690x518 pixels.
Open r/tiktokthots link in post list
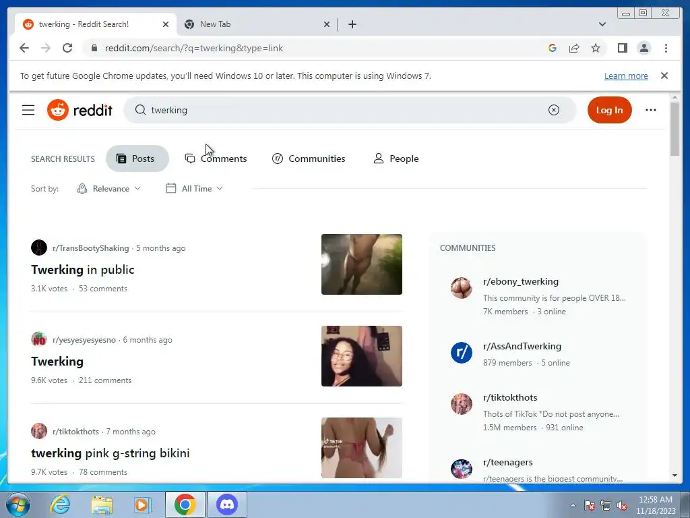click(x=75, y=432)
